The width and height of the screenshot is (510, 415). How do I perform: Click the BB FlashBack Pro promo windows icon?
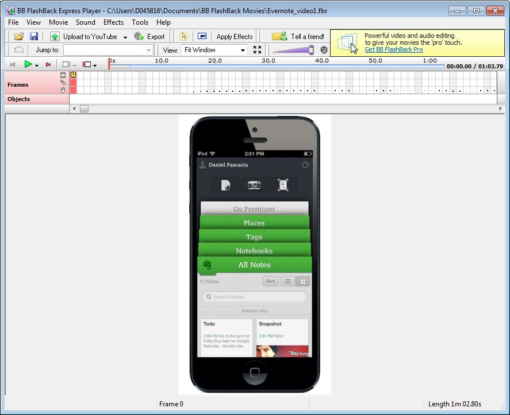347,43
